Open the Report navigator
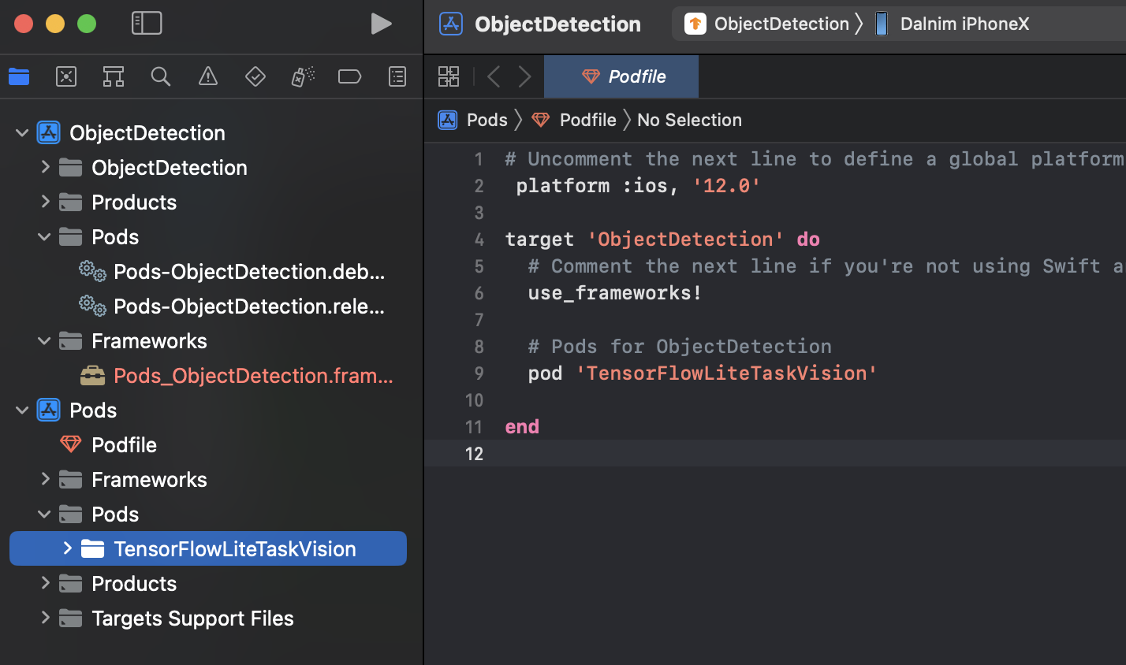This screenshot has height=665, width=1126. (397, 76)
